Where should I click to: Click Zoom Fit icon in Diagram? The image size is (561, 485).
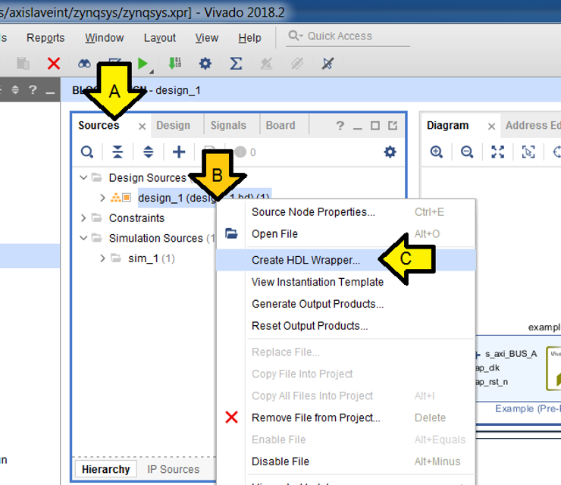[x=497, y=152]
